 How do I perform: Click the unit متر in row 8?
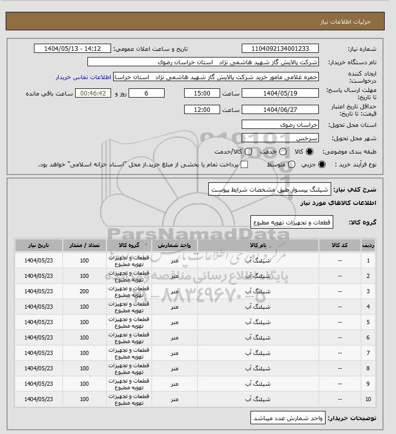pyautogui.click(x=174, y=368)
